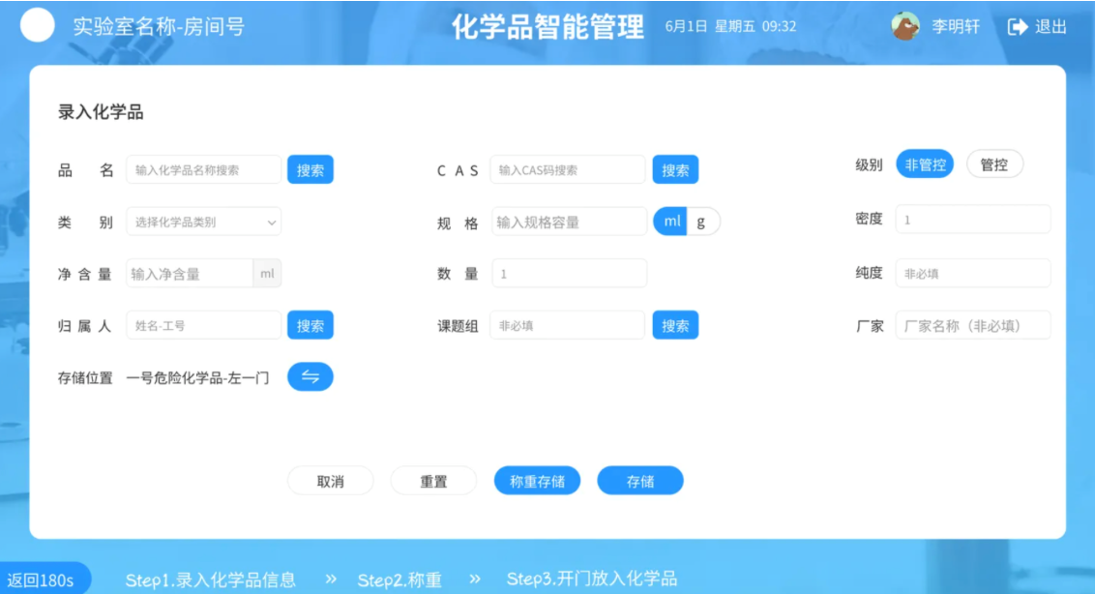Click storage location text 一号危险化学品-左一门

click(x=197, y=378)
